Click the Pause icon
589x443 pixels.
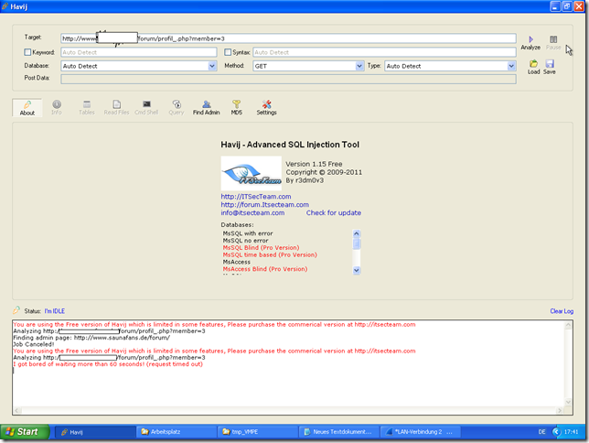[553, 39]
